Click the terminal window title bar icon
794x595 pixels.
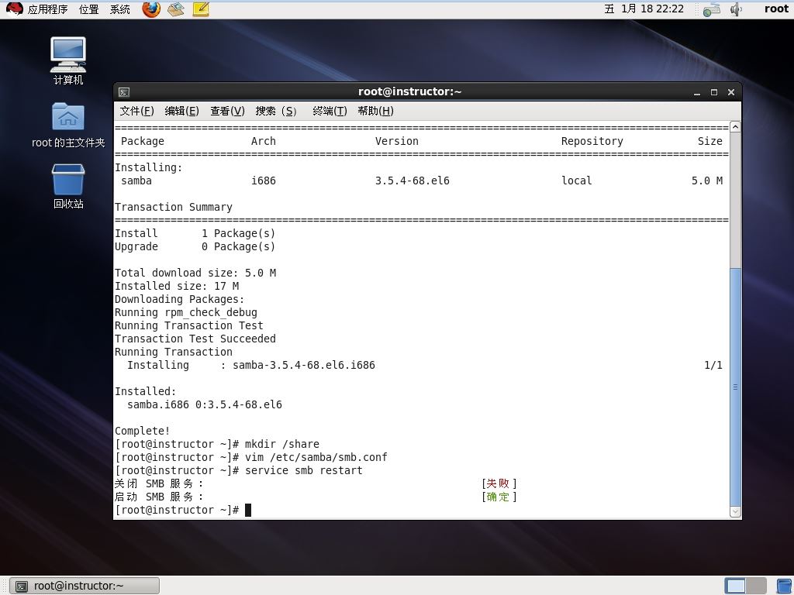pos(124,92)
